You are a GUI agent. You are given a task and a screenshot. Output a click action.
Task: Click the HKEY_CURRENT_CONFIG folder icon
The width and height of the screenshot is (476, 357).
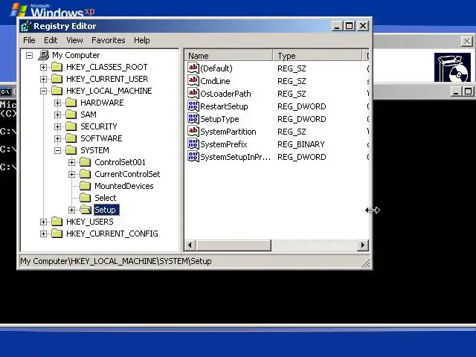tap(57, 234)
